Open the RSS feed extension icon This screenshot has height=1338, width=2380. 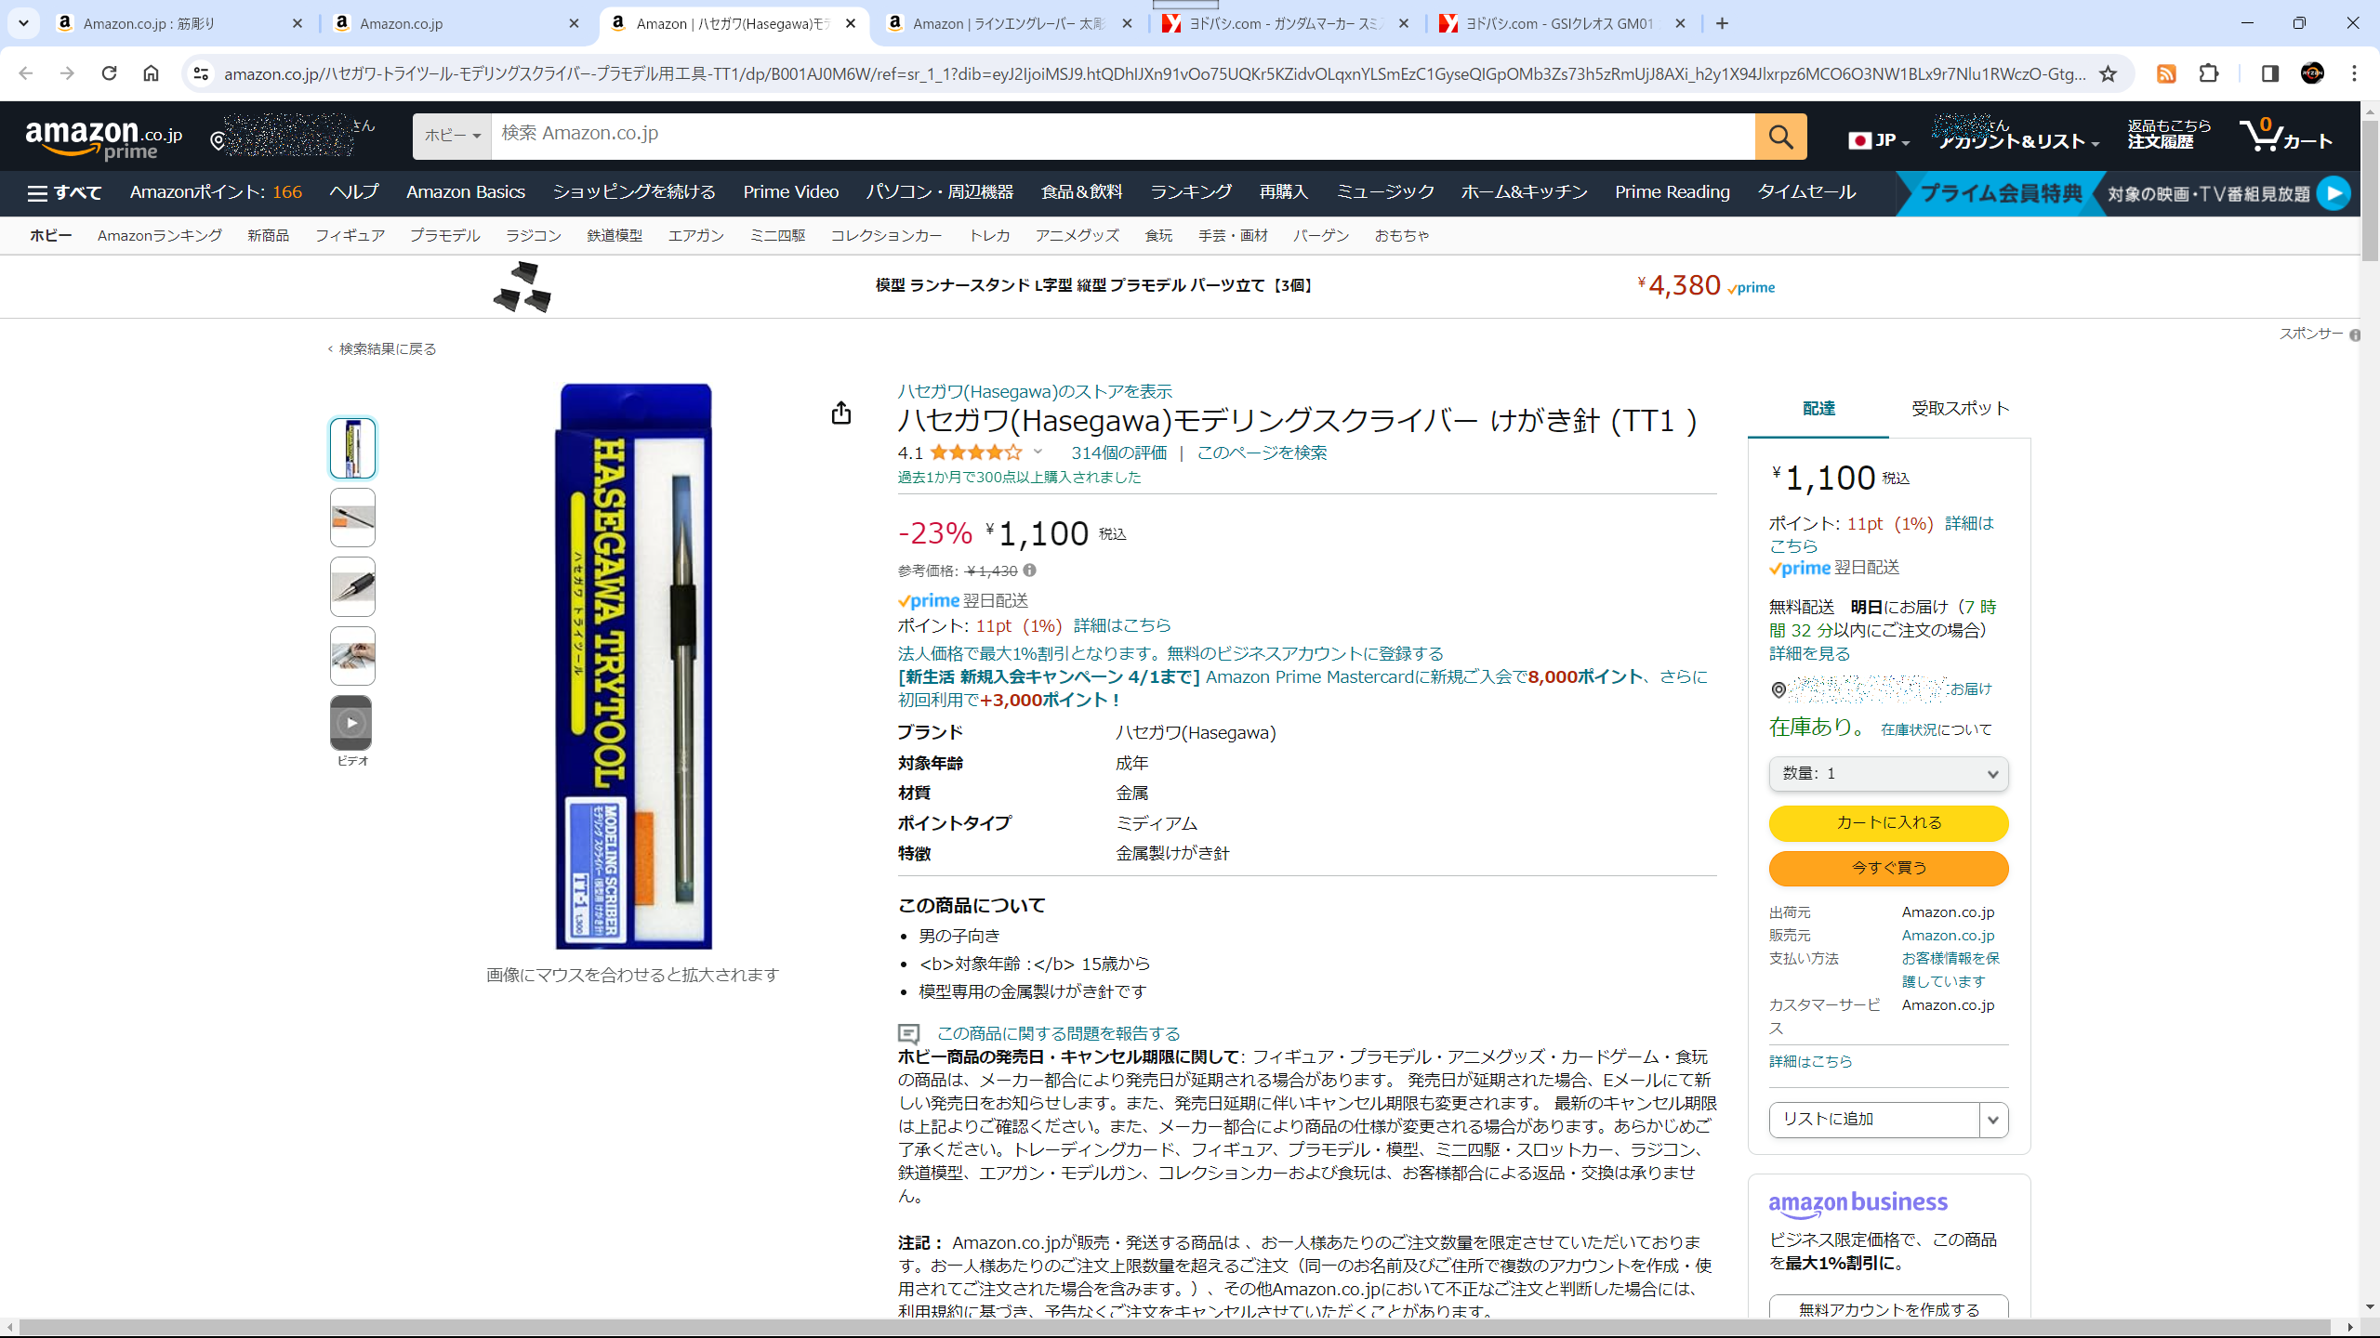2166,73
